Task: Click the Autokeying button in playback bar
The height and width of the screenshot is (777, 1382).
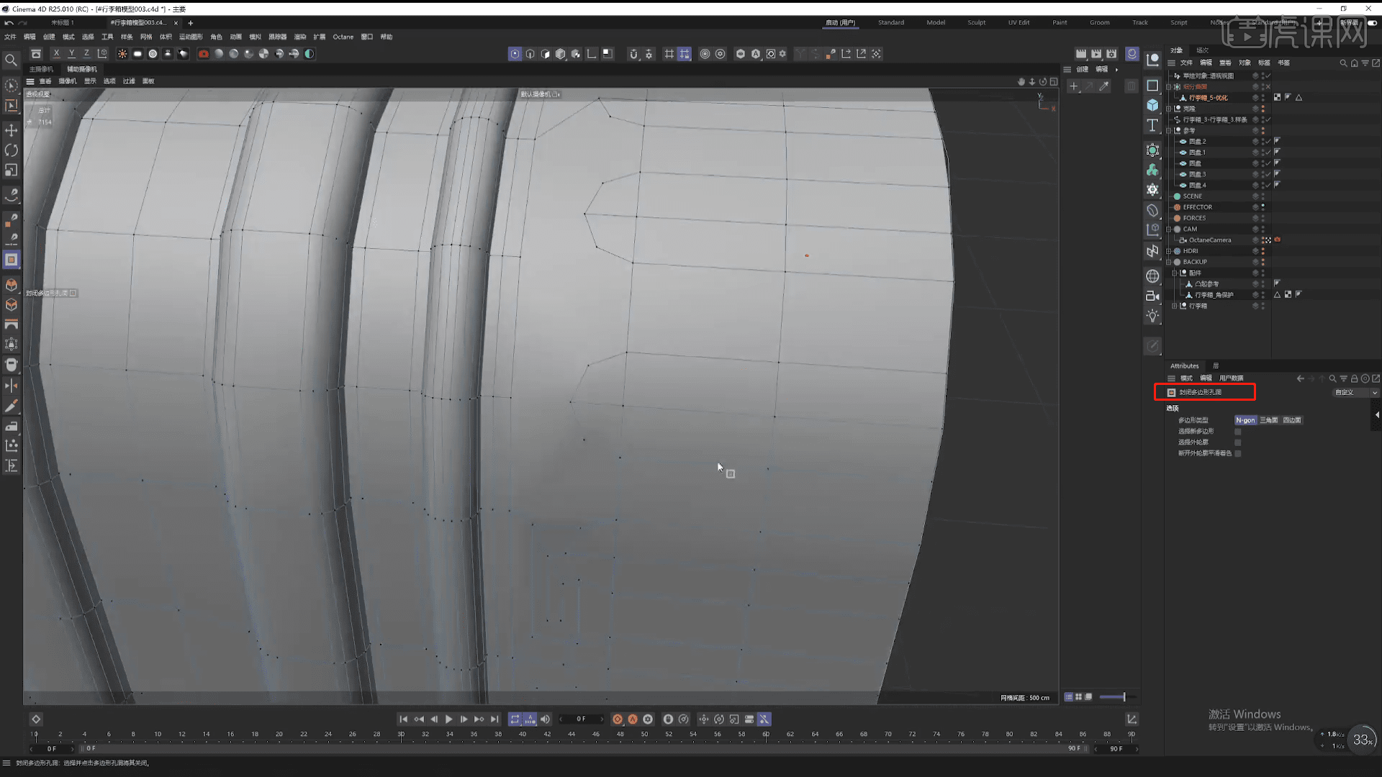Action: [x=633, y=719]
